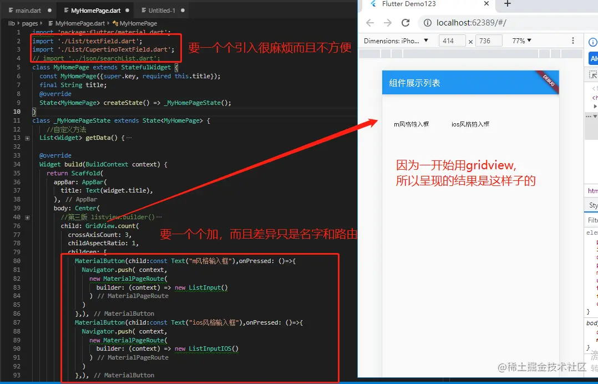Viewport: 598px width, 384px height.
Task: Tap the ios风格输入框 button in the app
Action: coord(470,124)
